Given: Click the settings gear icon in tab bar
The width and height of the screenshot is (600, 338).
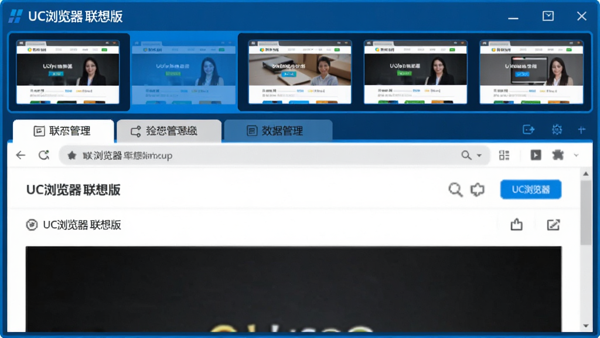Looking at the screenshot, I should pyautogui.click(x=557, y=130).
